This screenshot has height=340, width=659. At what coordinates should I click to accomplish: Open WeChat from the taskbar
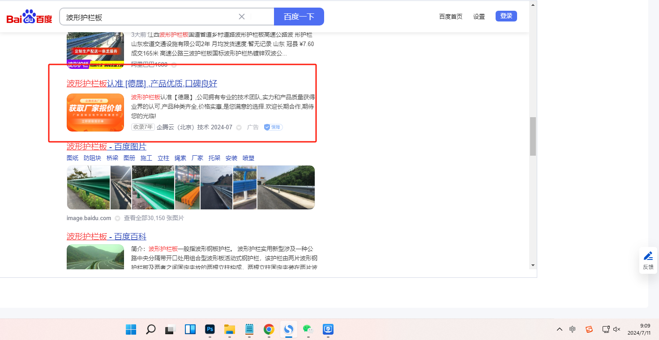tap(308, 330)
